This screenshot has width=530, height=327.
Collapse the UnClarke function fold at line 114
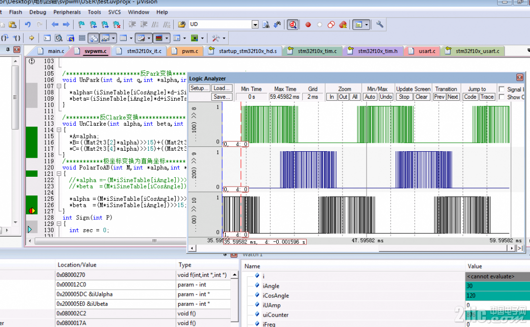[59, 130]
